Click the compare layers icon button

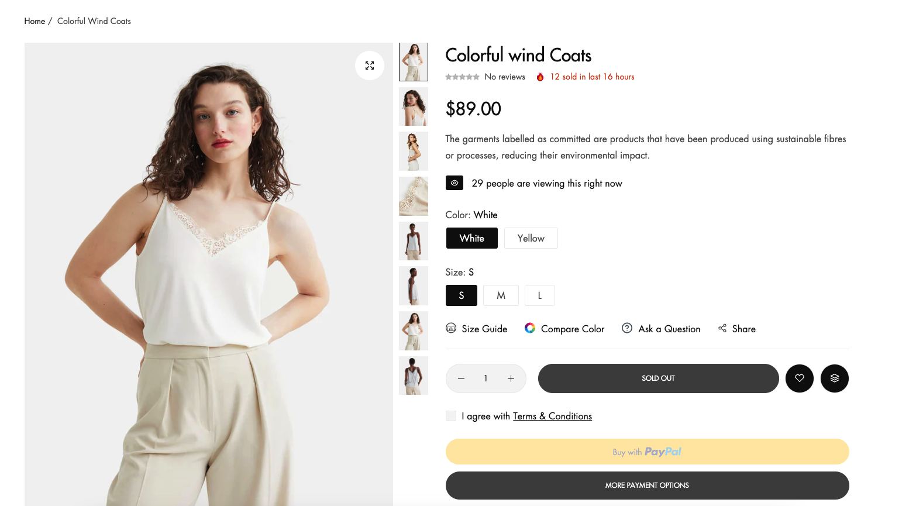click(835, 378)
